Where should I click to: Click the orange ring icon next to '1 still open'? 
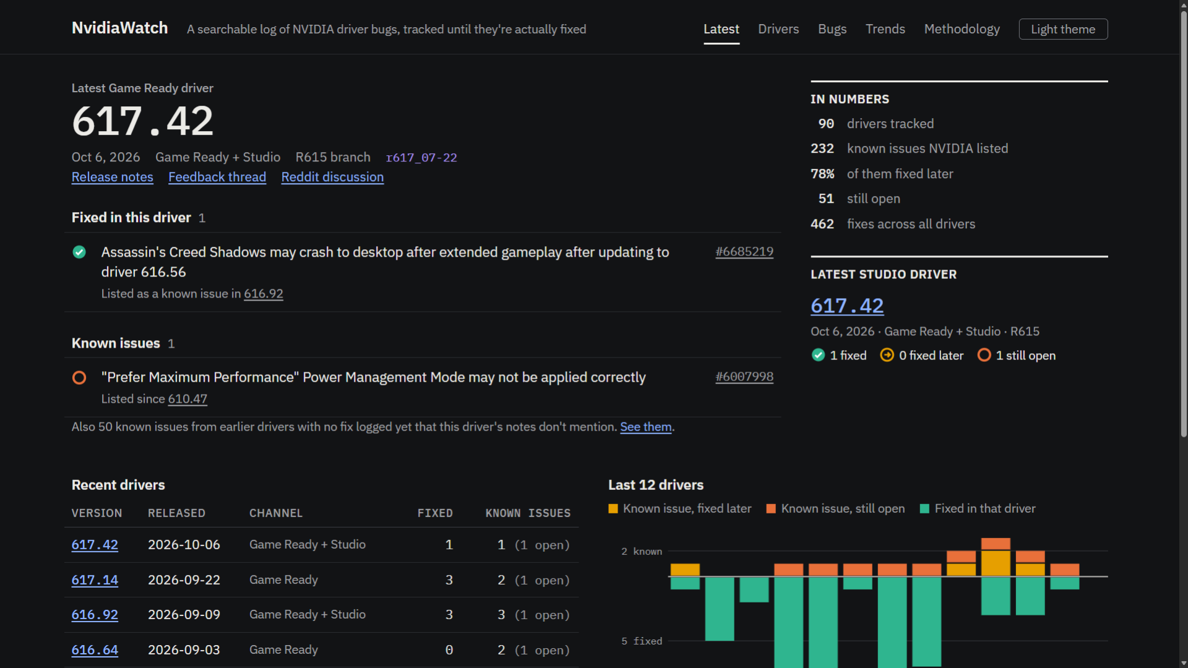(x=984, y=355)
